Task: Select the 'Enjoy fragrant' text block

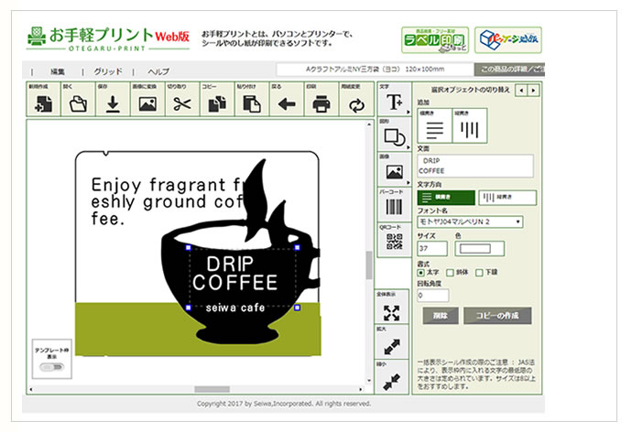Action: pos(169,201)
